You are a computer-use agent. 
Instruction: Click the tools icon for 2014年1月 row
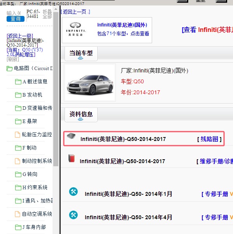click(x=74, y=192)
